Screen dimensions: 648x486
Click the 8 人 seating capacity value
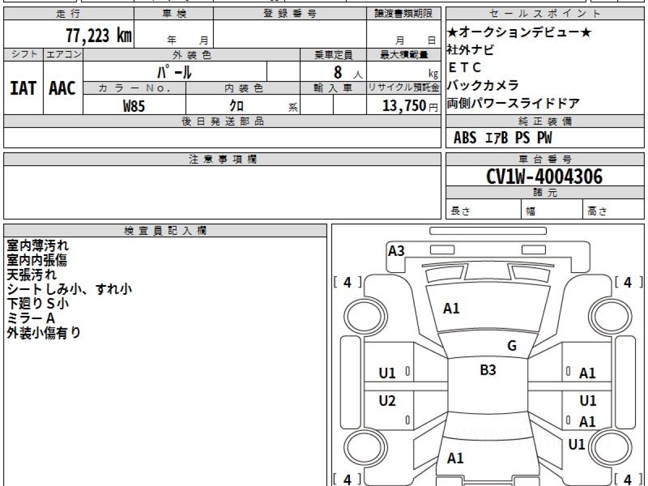pos(348,72)
